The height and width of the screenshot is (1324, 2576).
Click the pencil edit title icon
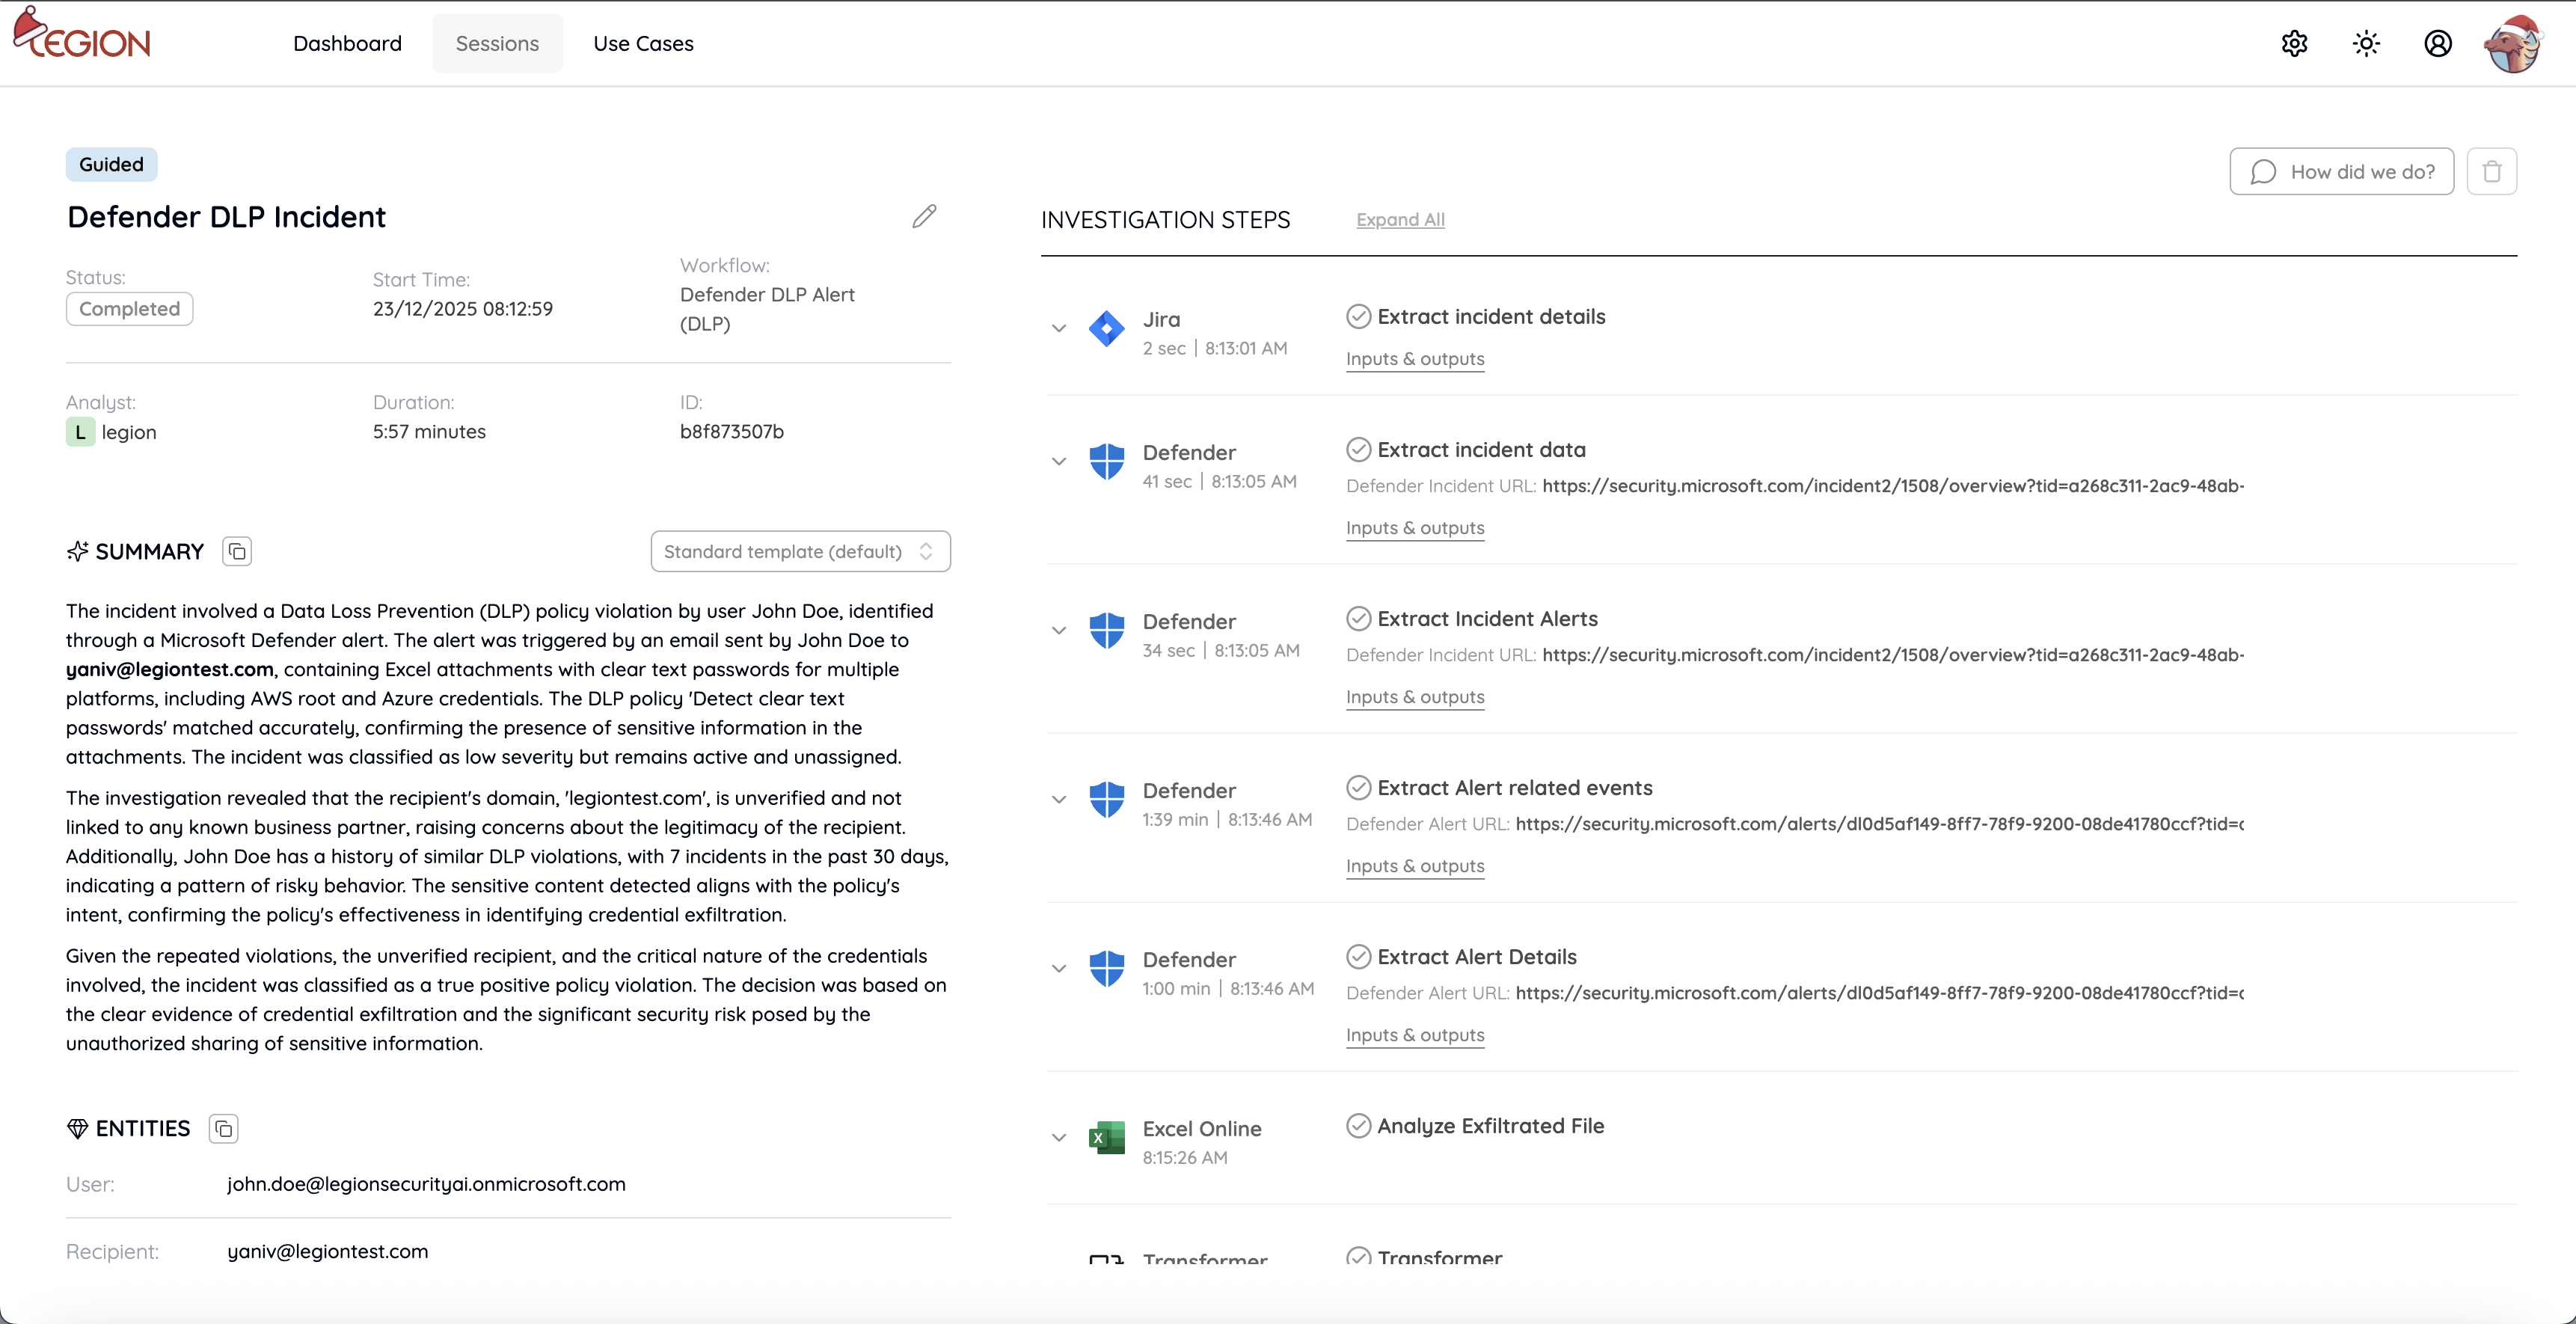pyautogui.click(x=924, y=216)
